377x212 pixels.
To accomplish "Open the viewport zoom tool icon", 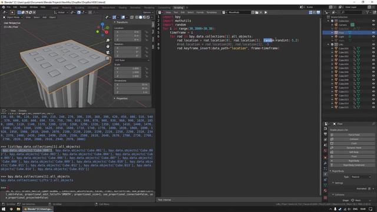I will [x=108, y=41].
